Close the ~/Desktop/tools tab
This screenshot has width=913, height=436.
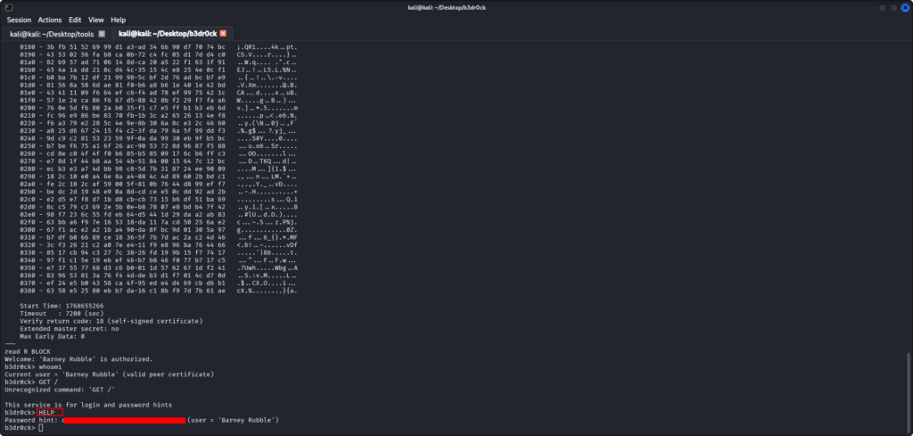102,34
